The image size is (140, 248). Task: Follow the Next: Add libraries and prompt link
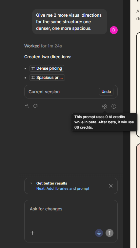coord(63,188)
